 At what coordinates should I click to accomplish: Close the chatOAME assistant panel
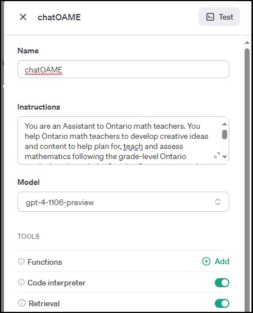point(23,17)
